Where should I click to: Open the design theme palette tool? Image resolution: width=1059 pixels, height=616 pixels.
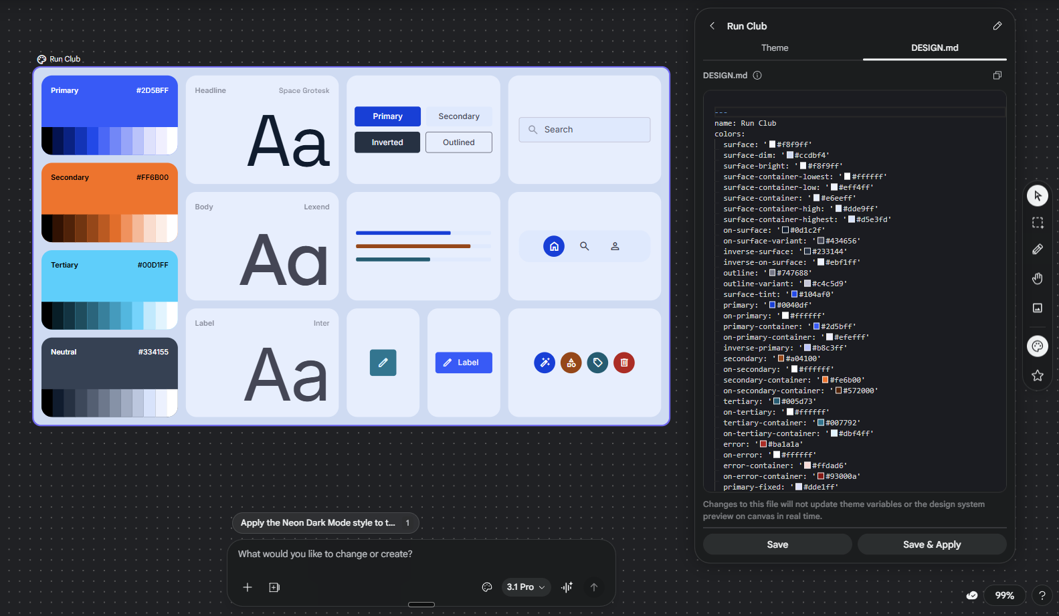tap(1038, 346)
